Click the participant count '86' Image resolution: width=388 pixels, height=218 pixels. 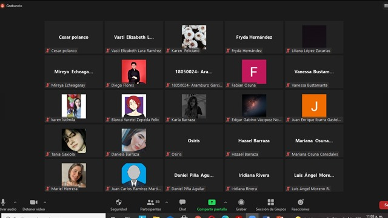pyautogui.click(x=158, y=202)
